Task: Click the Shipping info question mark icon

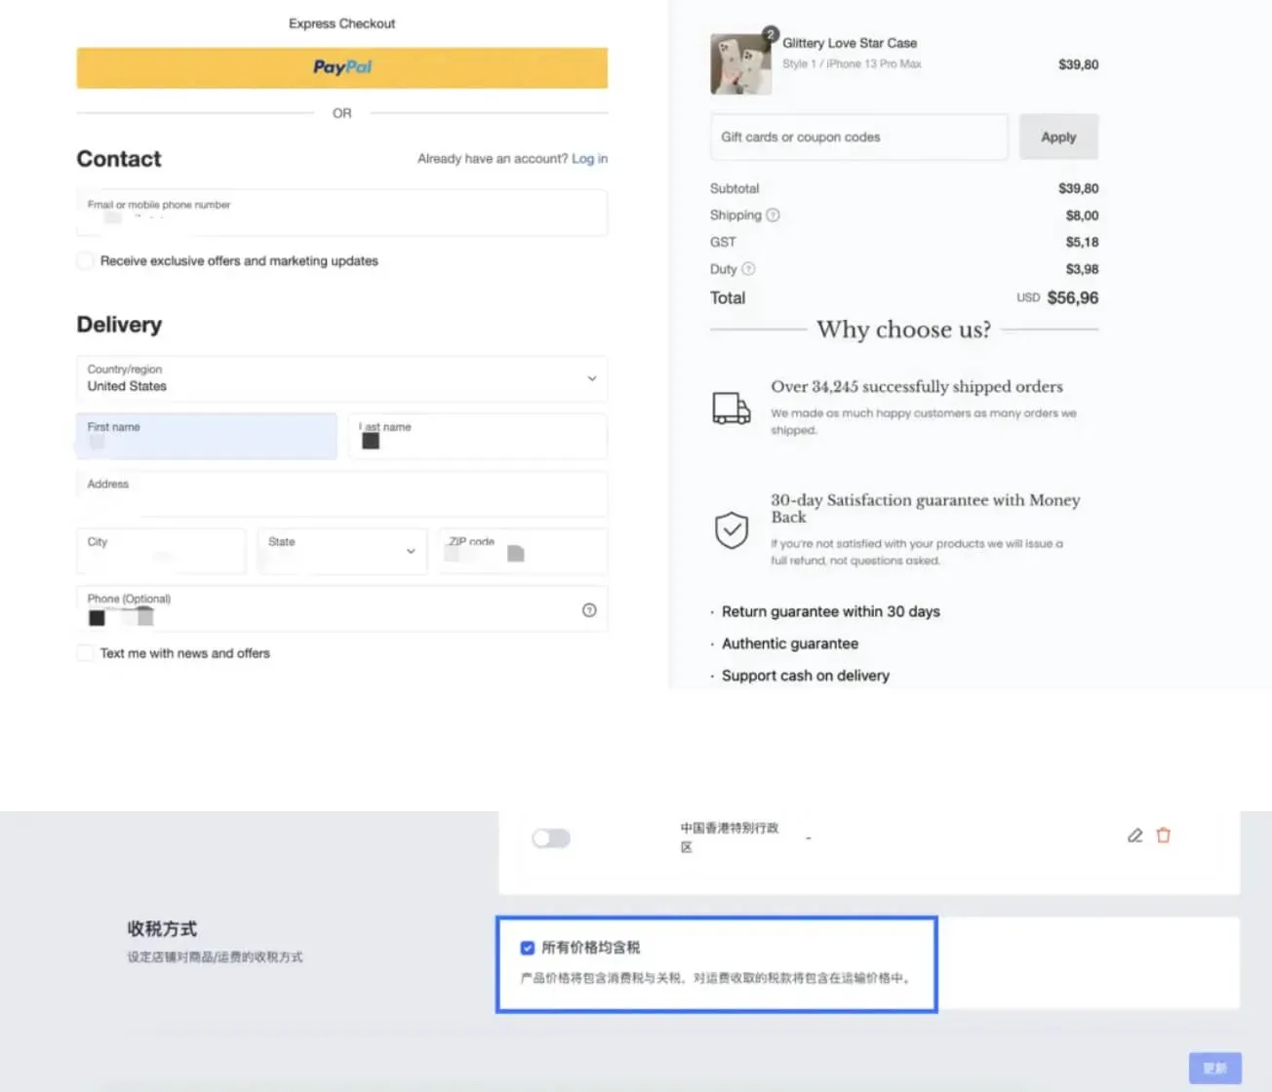Action: coord(773,215)
